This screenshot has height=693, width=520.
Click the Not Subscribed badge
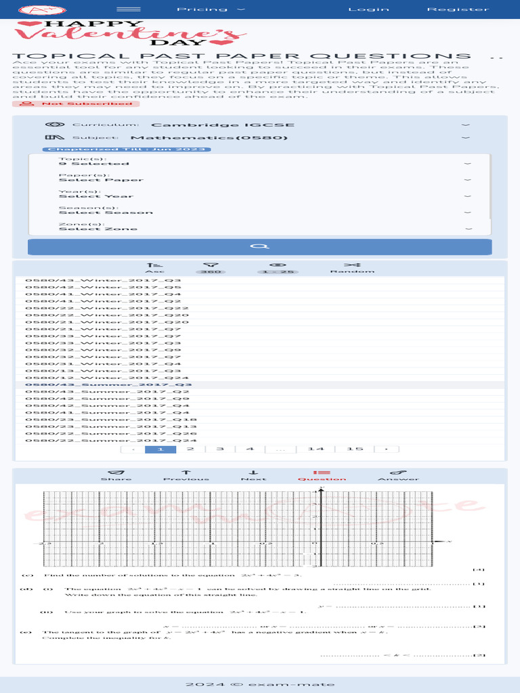(x=76, y=104)
